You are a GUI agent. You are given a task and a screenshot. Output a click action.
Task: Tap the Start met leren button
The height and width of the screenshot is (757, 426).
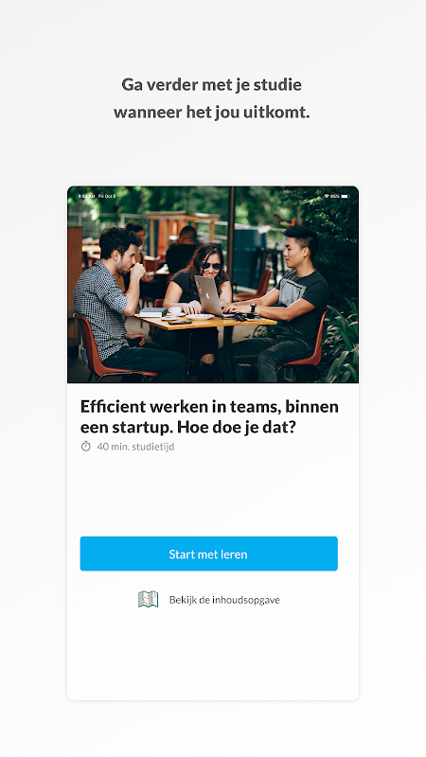(x=208, y=554)
